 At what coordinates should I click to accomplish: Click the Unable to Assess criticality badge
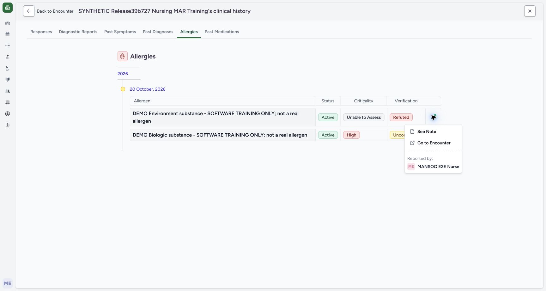[x=364, y=117]
